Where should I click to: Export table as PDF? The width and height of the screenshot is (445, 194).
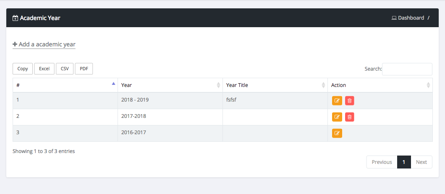pyautogui.click(x=84, y=69)
